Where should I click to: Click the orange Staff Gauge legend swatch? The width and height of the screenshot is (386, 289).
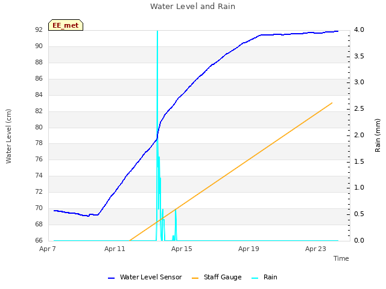click(x=195, y=278)
